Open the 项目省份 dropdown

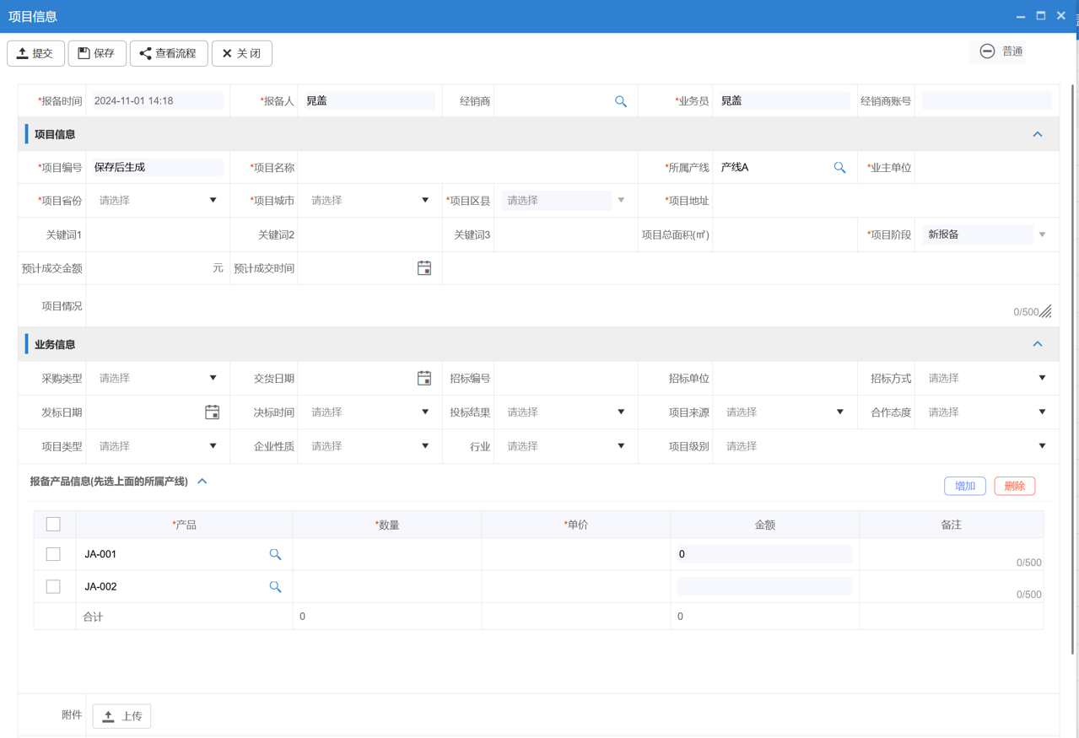click(x=158, y=201)
